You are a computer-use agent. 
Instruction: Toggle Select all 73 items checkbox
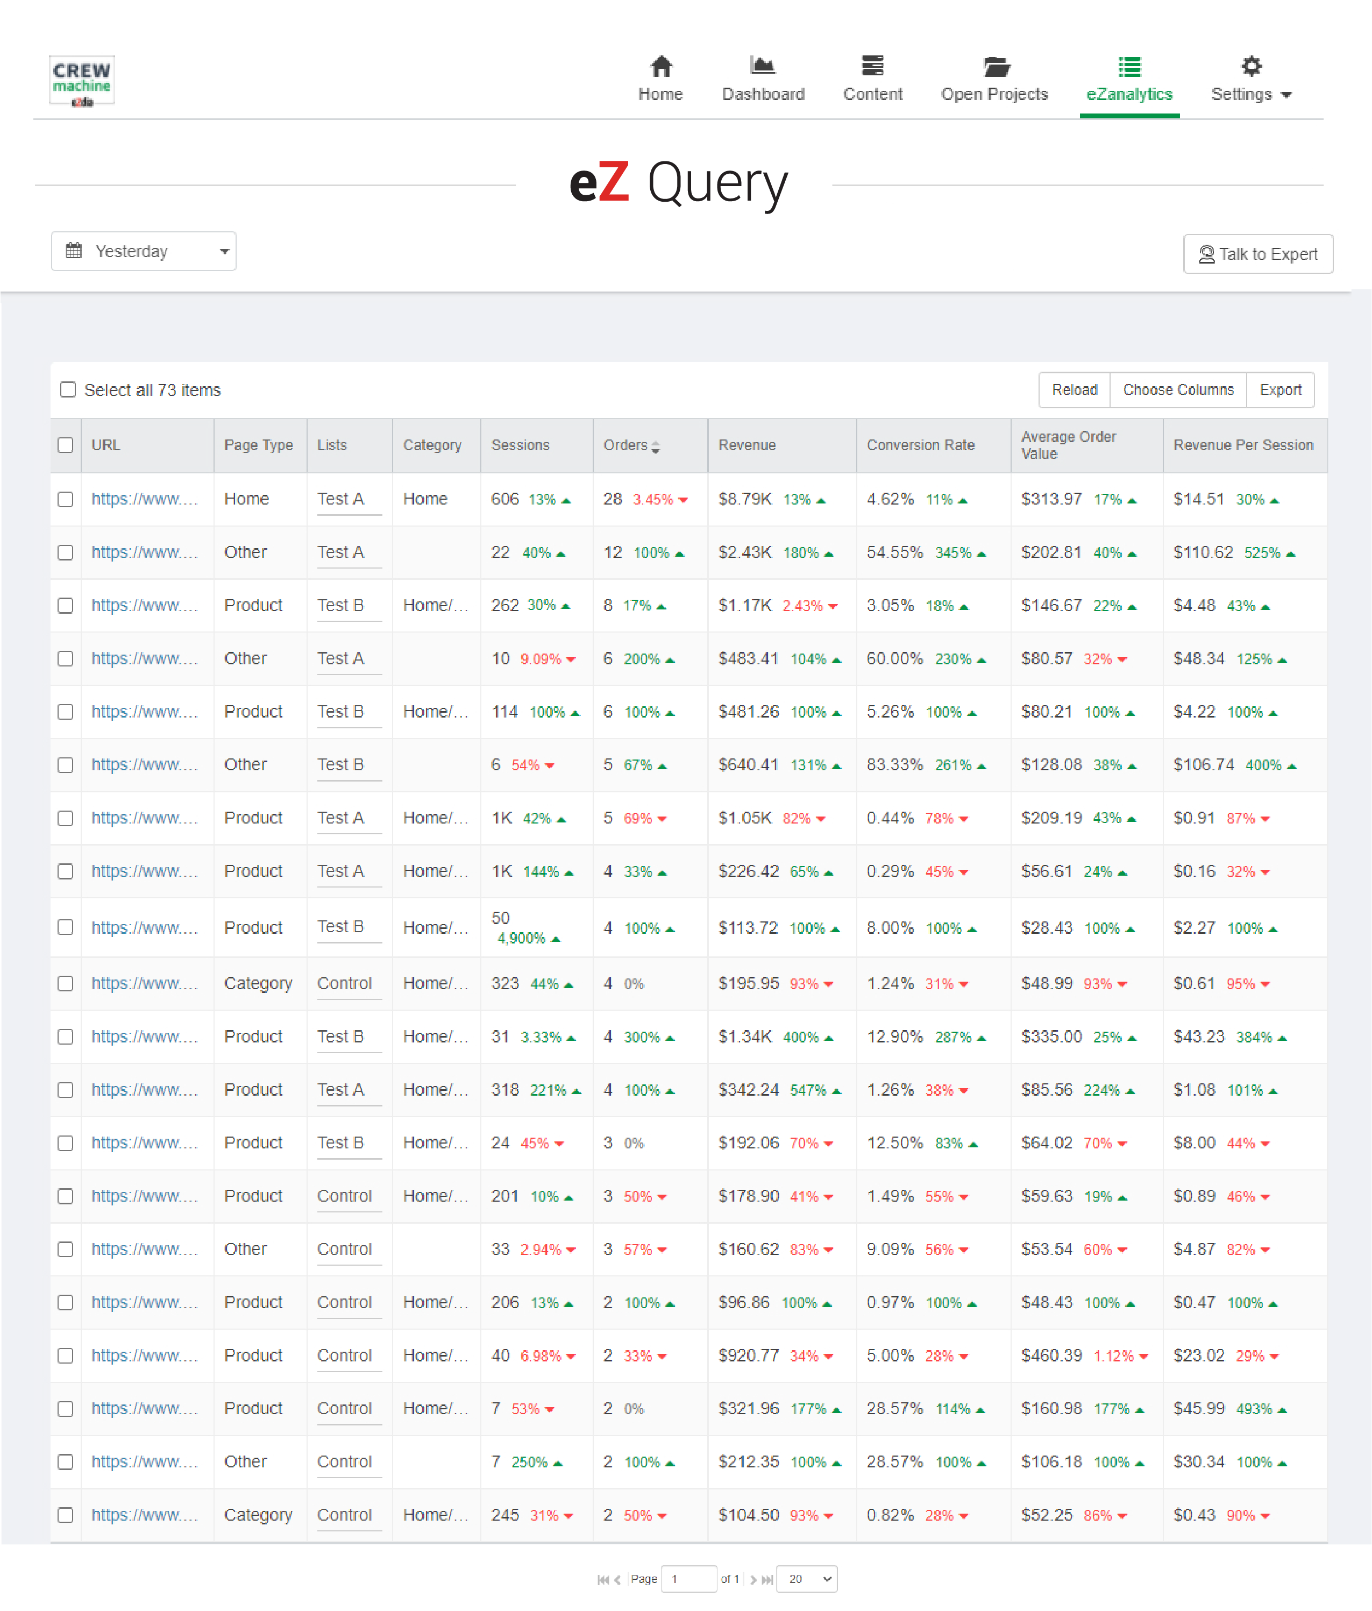68,389
